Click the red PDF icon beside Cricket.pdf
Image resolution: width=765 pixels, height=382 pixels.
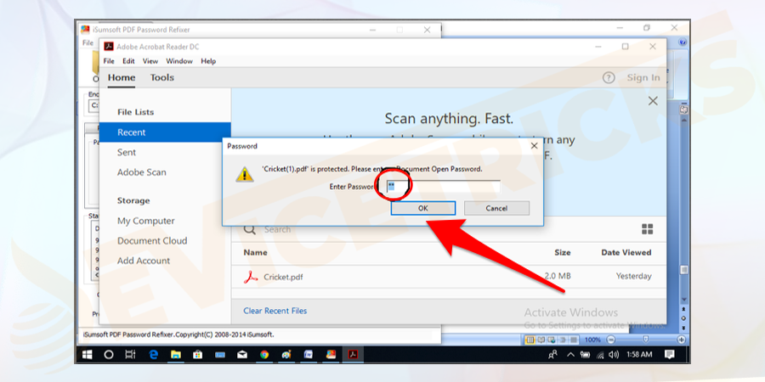(x=251, y=277)
